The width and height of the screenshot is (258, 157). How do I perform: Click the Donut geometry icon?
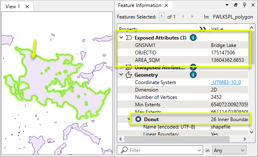(x=138, y=119)
